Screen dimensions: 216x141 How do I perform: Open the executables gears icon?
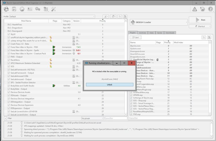[38, 9]
